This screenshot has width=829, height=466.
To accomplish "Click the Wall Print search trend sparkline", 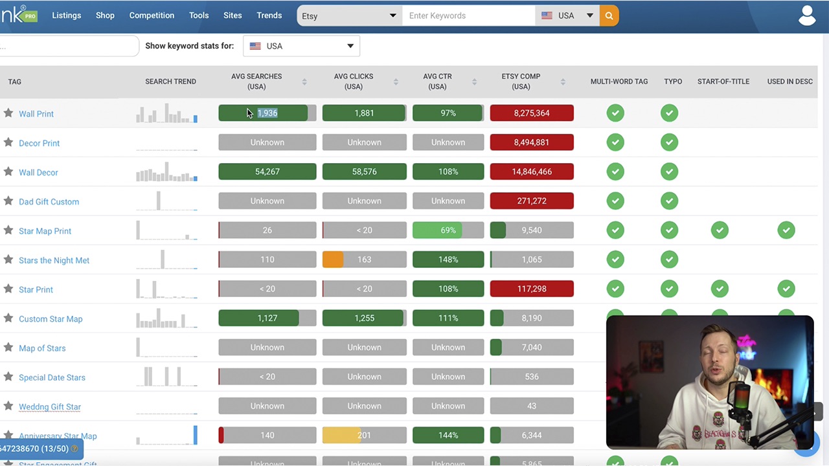I will pyautogui.click(x=167, y=113).
